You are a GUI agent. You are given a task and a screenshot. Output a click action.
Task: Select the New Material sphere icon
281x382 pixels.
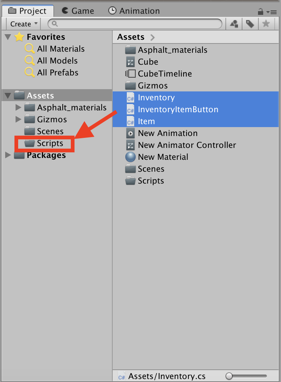pos(130,157)
